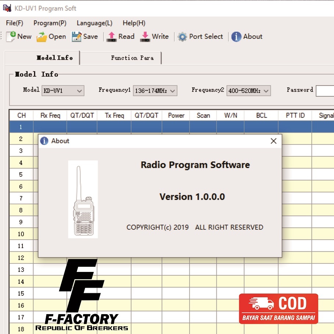Open the Language(L) menu
334x334 pixels.
[x=94, y=23]
